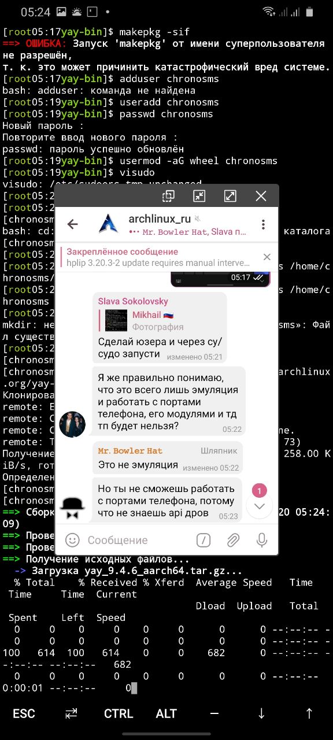This screenshot has height=740, width=333.
Task: Open the three-dot chat options menu
Action: coord(263,224)
